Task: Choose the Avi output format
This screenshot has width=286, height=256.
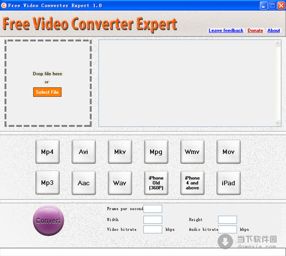Action: 83,152
